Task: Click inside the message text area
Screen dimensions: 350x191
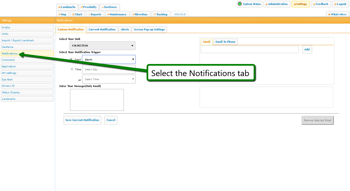Action: click(97, 100)
